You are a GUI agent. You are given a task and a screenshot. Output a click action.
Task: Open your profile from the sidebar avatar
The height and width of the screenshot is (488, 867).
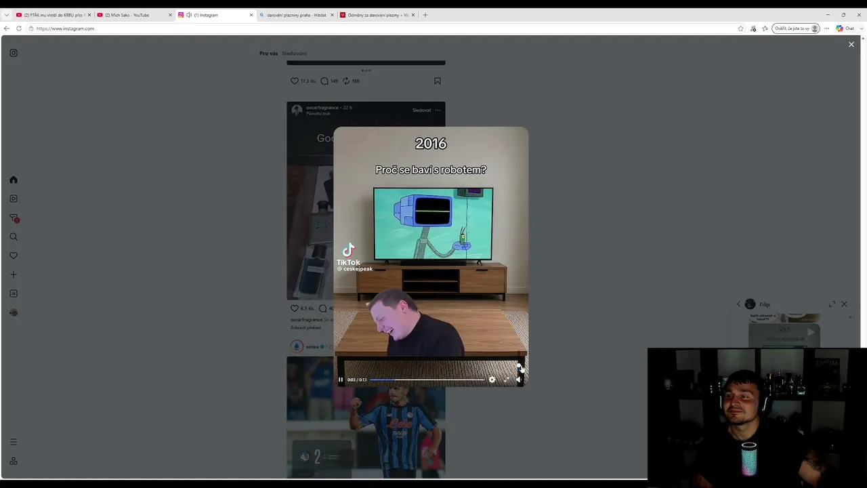[14, 312]
